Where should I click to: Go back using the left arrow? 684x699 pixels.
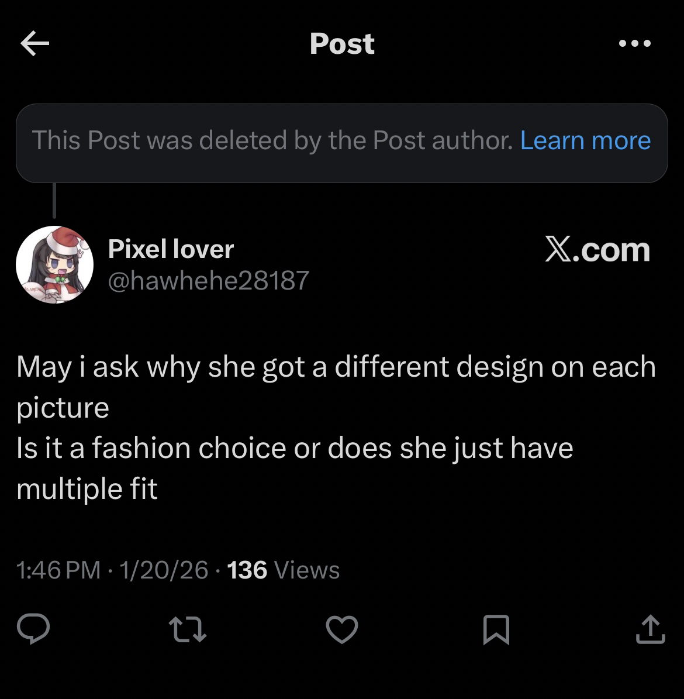34,44
